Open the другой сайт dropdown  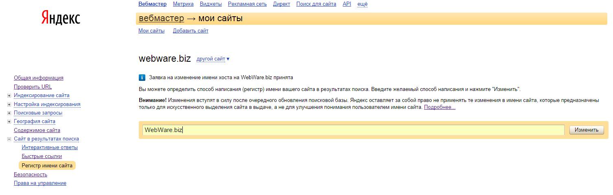[213, 59]
